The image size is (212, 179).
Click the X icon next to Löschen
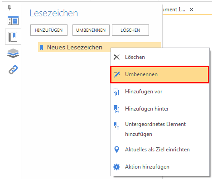click(x=116, y=57)
